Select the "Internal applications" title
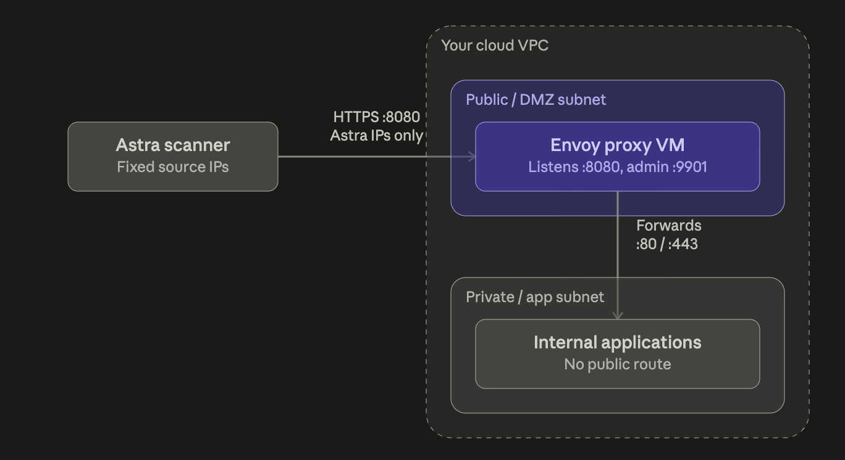845x460 pixels. click(x=618, y=342)
